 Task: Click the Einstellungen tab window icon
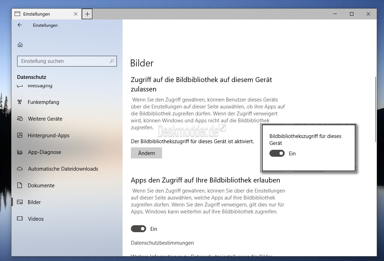tap(17, 14)
